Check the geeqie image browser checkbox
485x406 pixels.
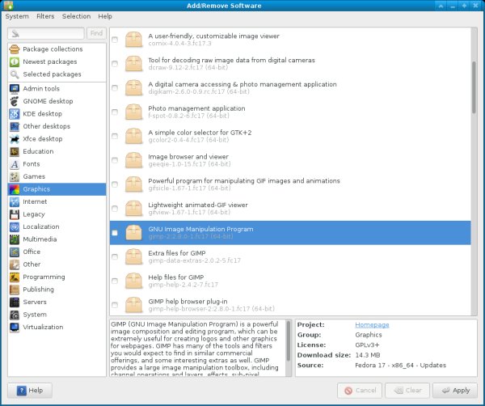pos(115,160)
